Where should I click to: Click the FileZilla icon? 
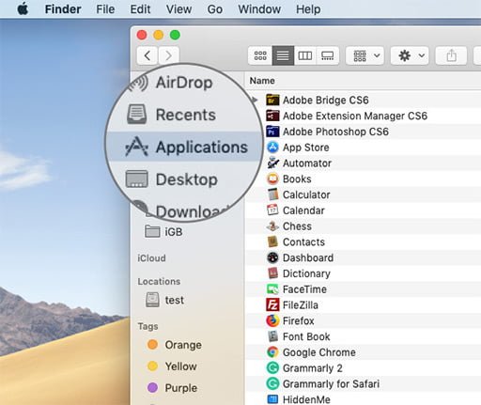[272, 304]
